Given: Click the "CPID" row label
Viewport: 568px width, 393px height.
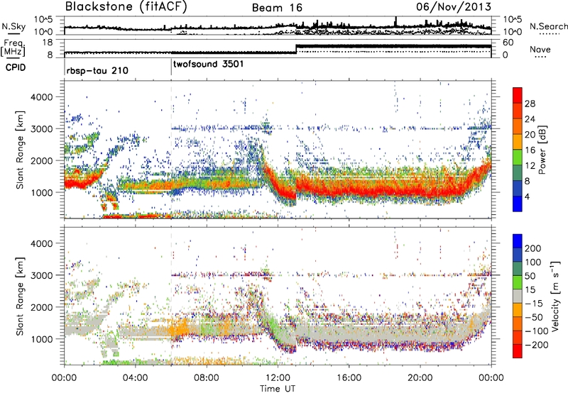Looking at the screenshot, I should [x=16, y=67].
